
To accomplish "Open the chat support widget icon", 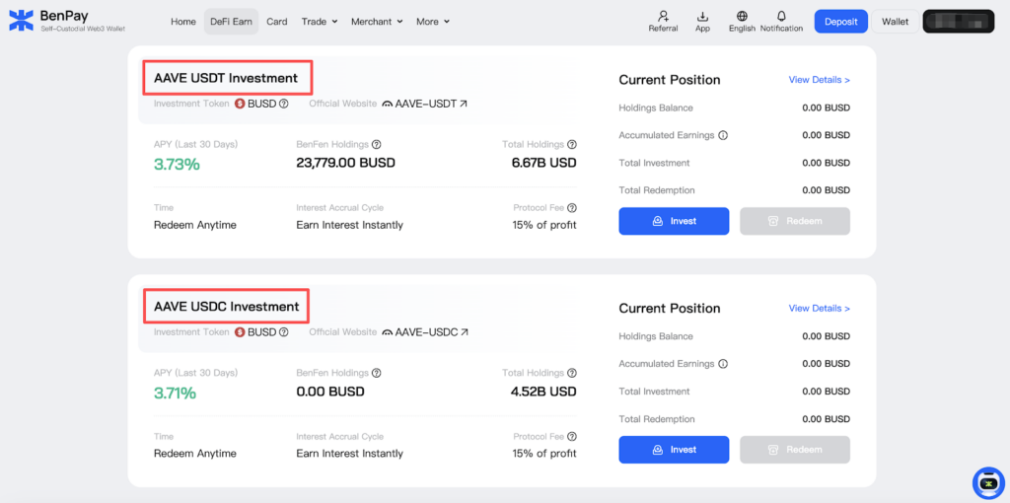I will (x=987, y=483).
